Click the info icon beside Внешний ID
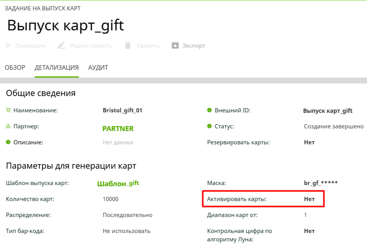 [x=209, y=110]
